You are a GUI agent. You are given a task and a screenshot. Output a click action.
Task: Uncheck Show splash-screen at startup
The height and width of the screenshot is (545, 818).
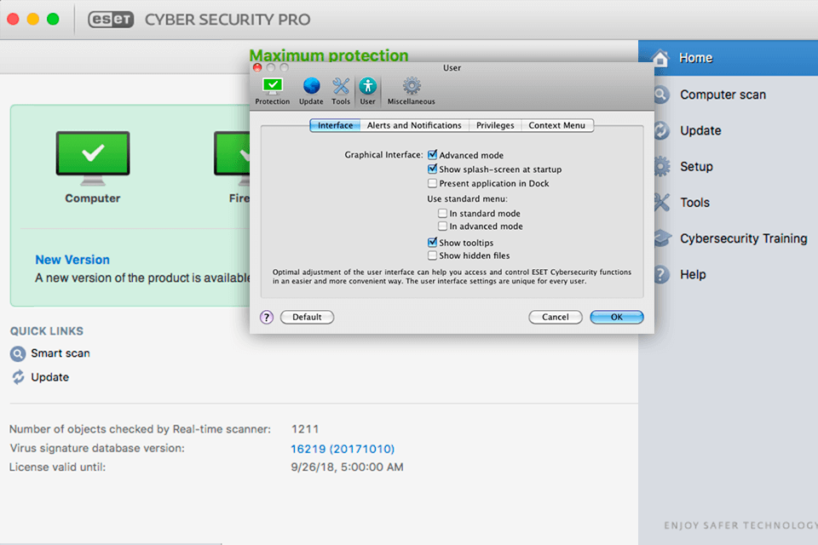pyautogui.click(x=433, y=169)
